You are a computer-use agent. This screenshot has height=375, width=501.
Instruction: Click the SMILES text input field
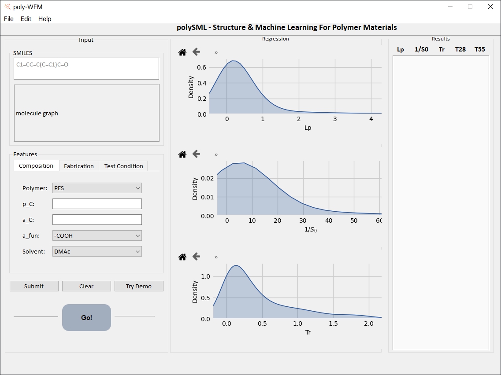pos(86,69)
